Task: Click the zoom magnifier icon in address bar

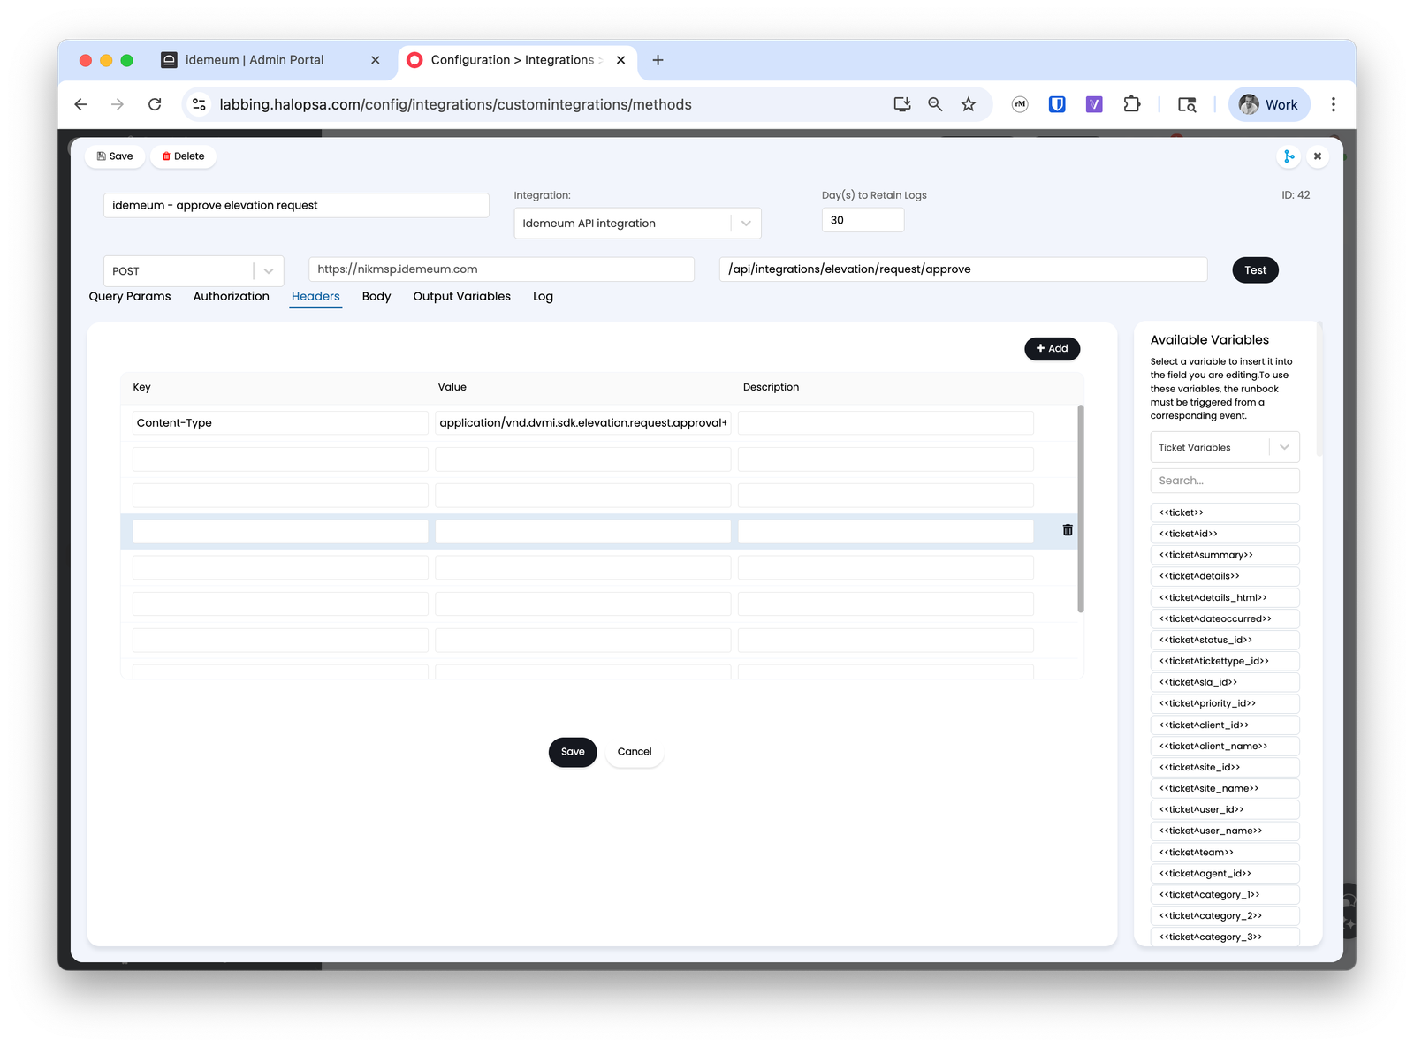Action: [935, 104]
